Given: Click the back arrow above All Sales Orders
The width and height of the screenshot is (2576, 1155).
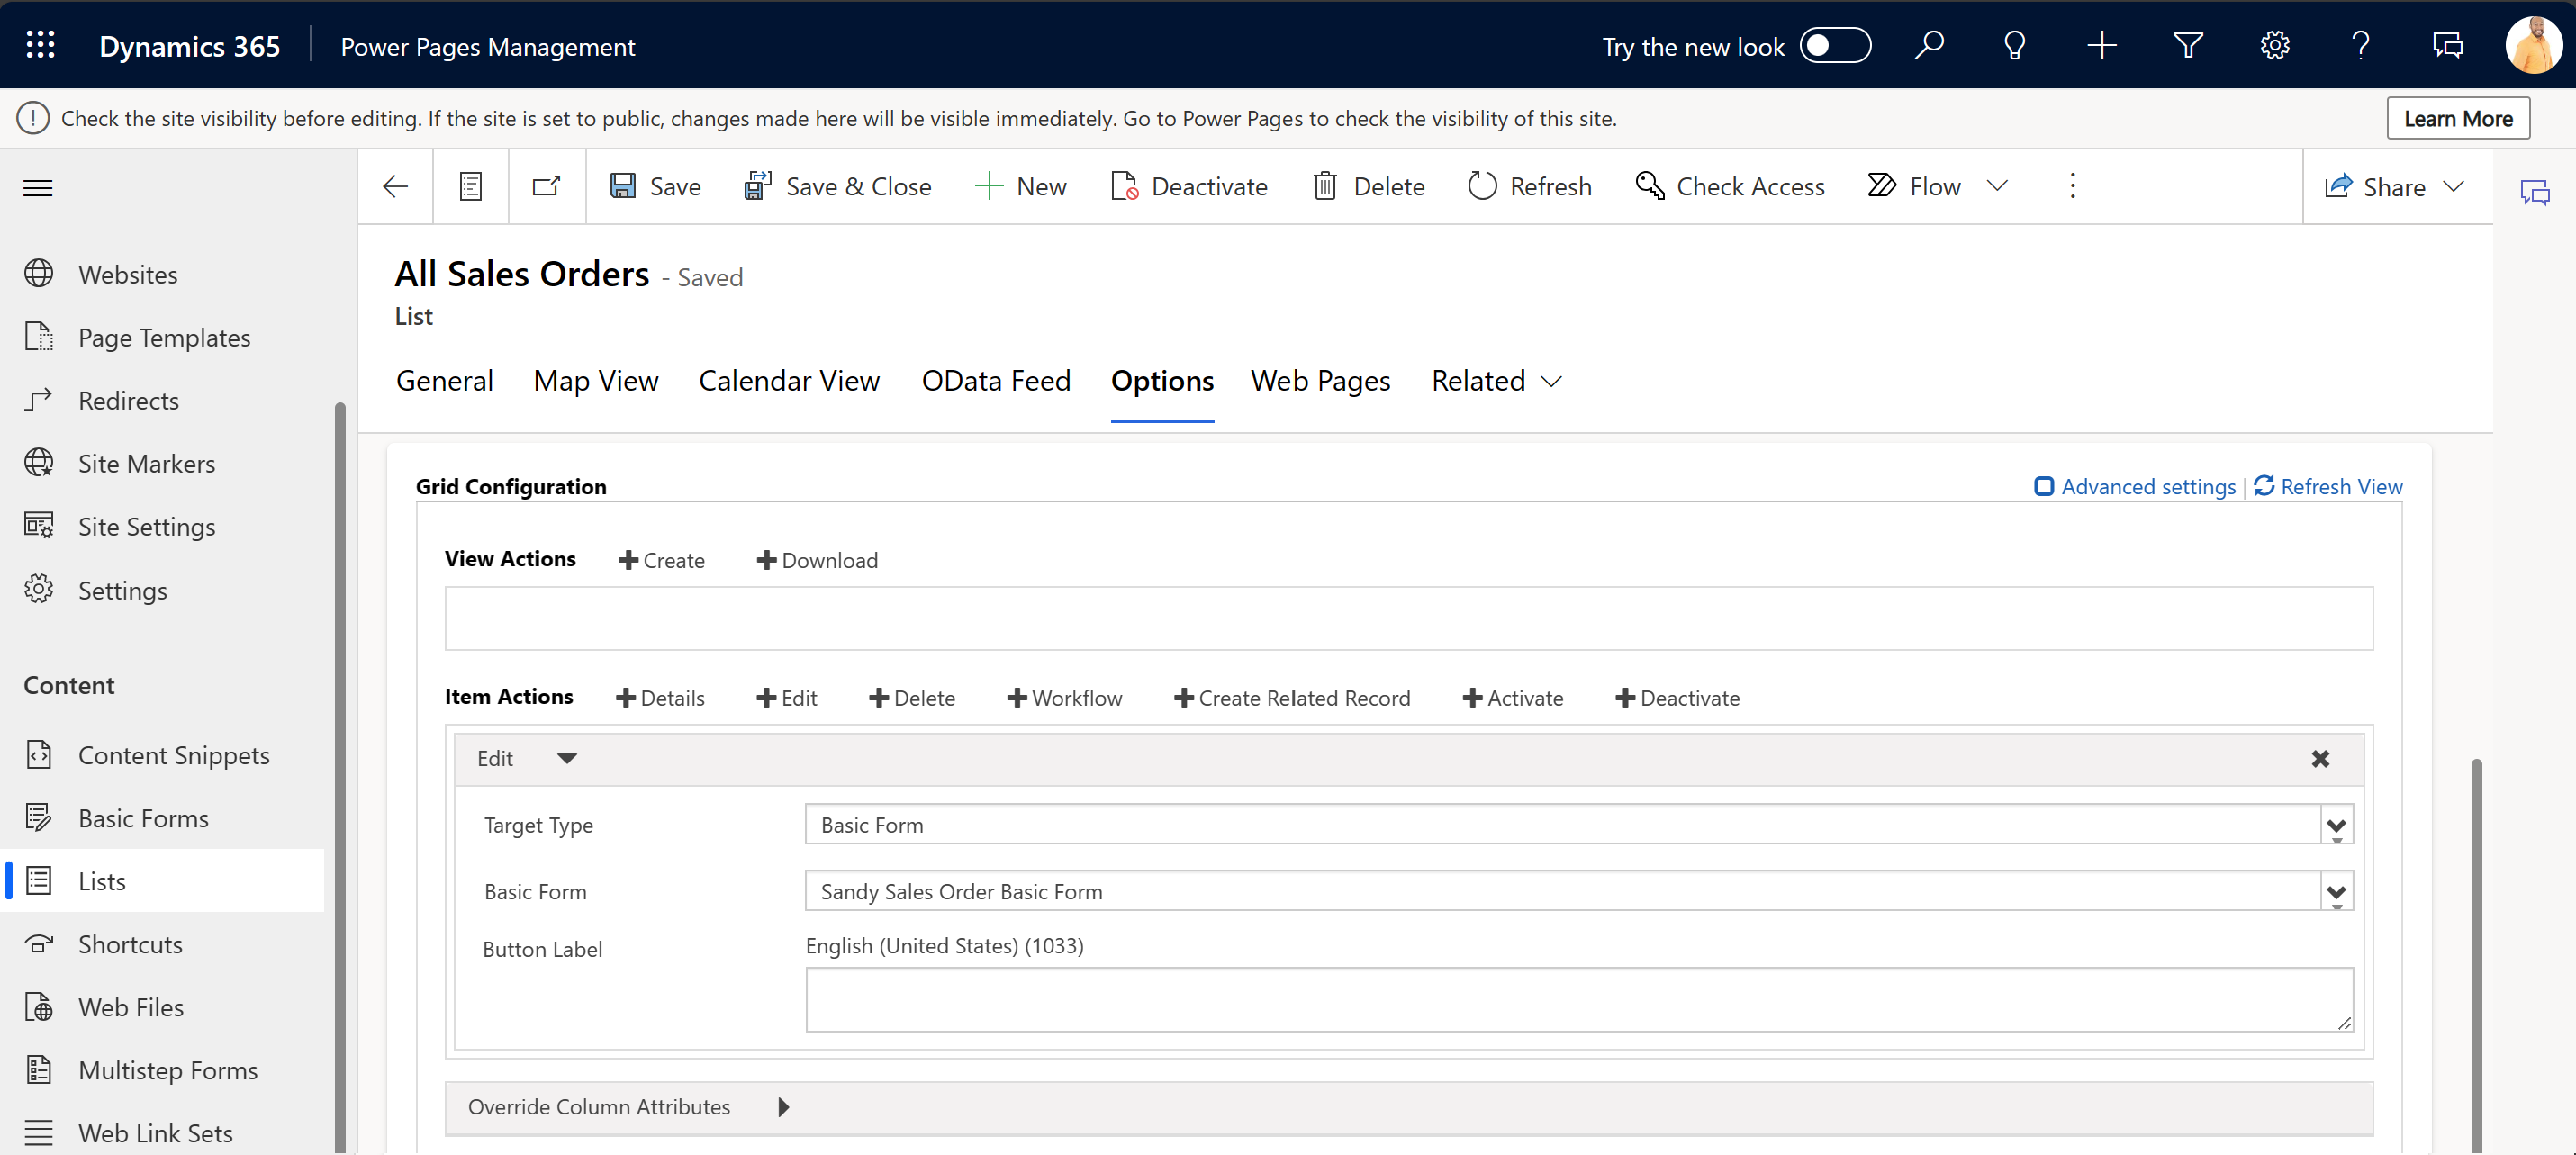Looking at the screenshot, I should click(x=395, y=186).
